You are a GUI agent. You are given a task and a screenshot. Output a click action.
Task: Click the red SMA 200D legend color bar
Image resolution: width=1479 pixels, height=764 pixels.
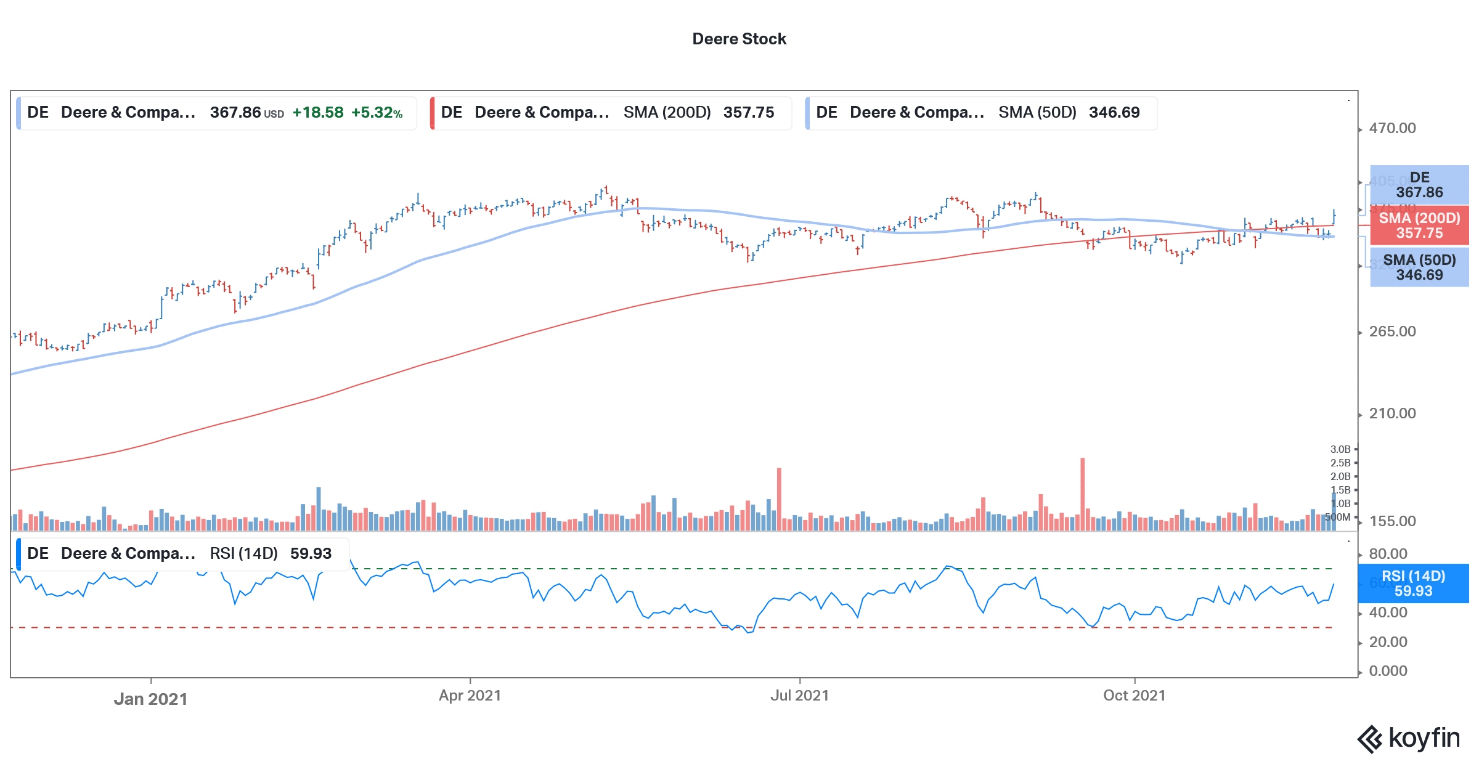[x=432, y=113]
